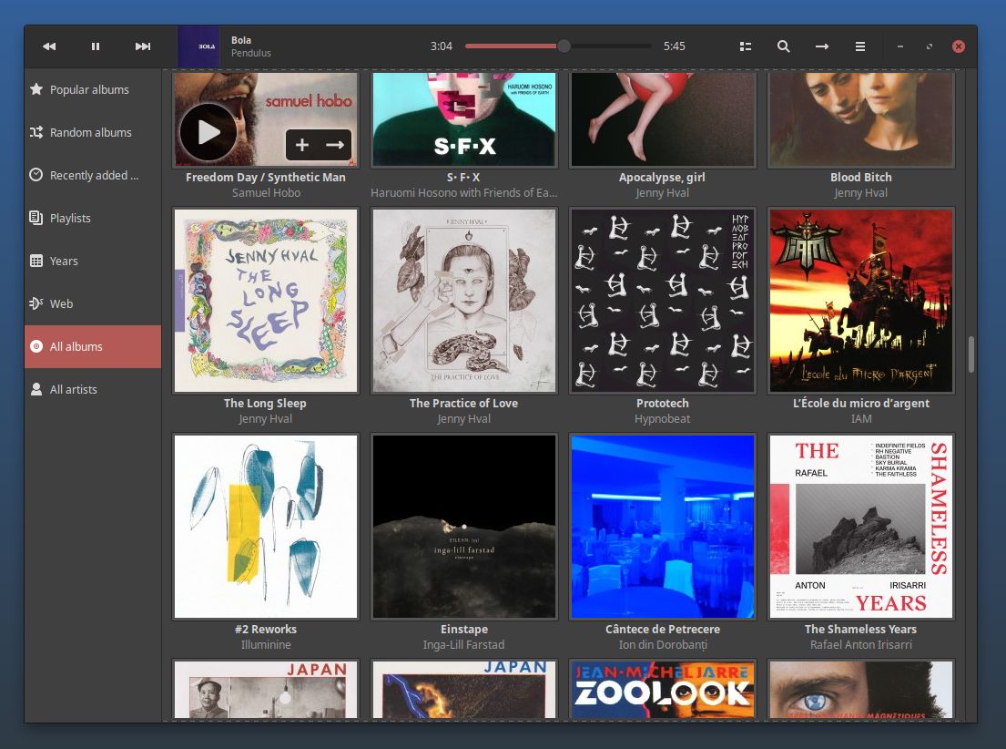Click the Hypnobeat artist name
The width and height of the screenshot is (1006, 749).
[663, 419]
